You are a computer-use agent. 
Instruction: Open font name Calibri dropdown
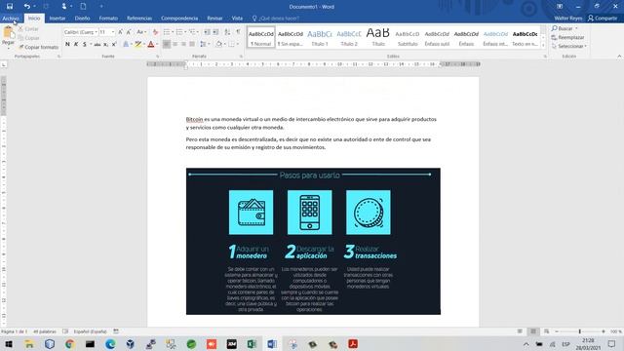(x=96, y=32)
